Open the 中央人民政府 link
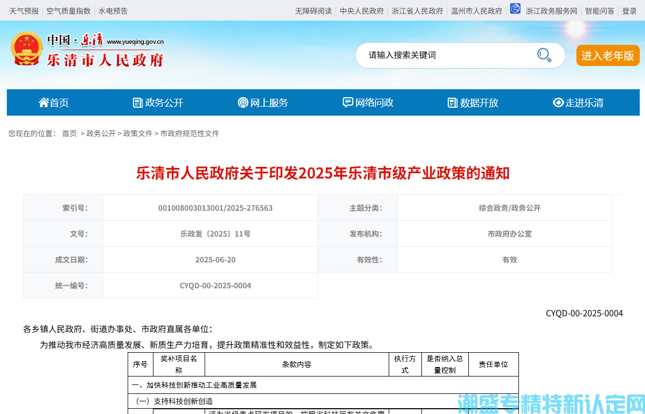 [362, 11]
